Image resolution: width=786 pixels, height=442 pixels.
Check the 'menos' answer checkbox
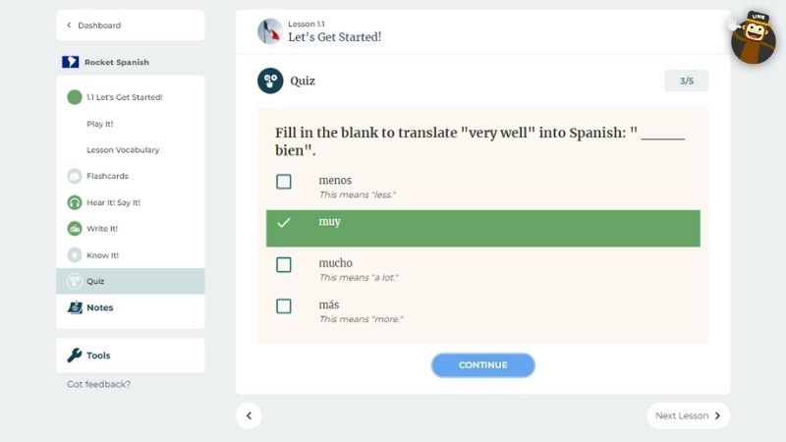click(x=284, y=182)
